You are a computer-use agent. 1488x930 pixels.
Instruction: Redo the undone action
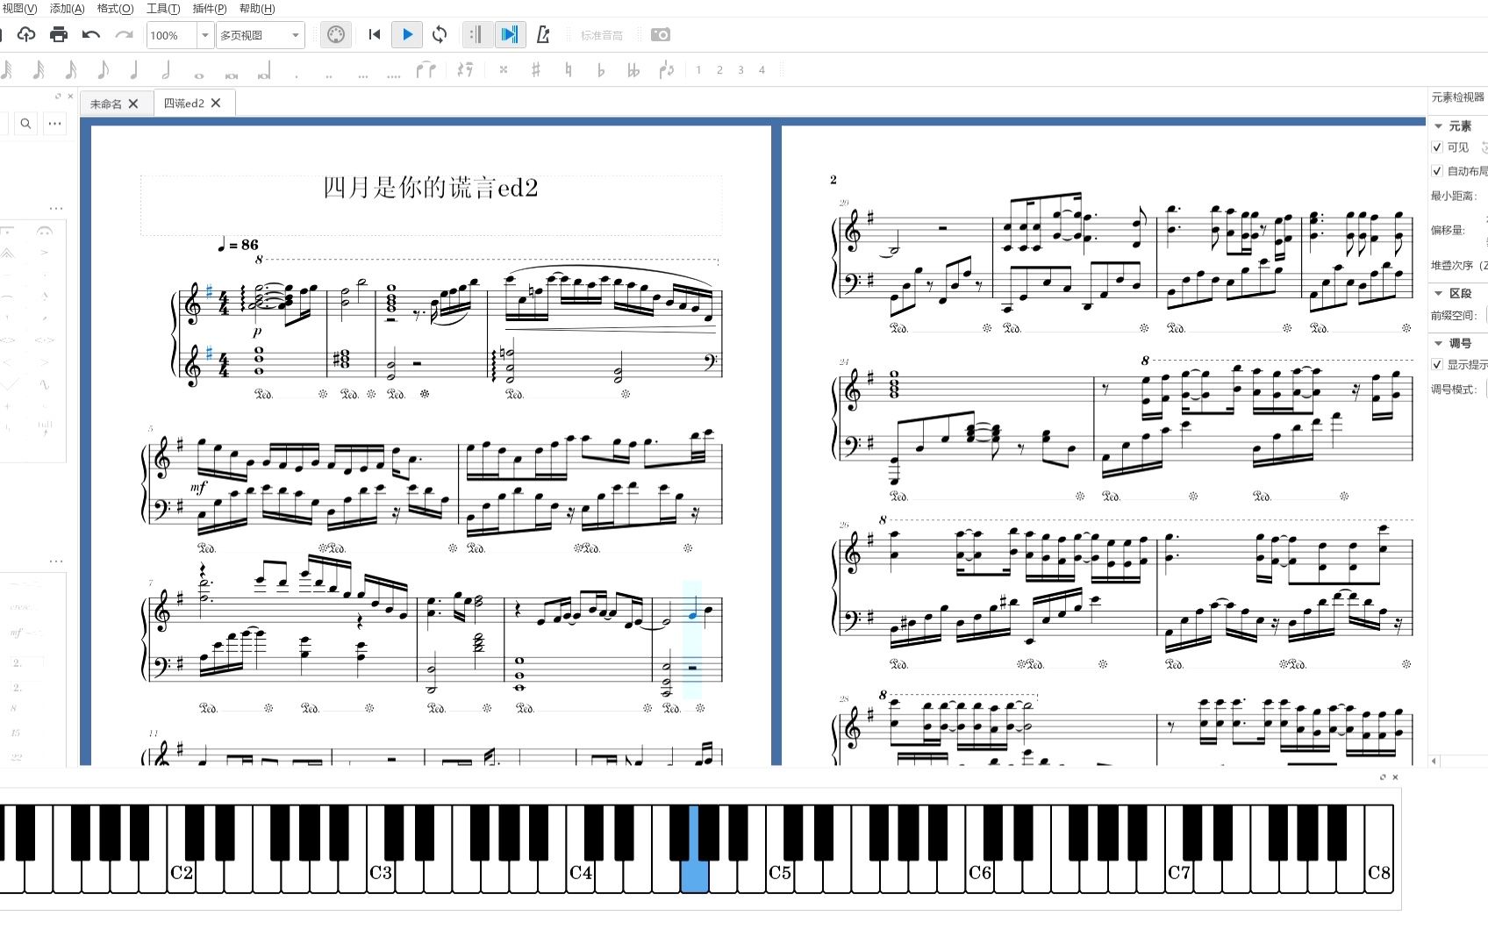tap(124, 34)
